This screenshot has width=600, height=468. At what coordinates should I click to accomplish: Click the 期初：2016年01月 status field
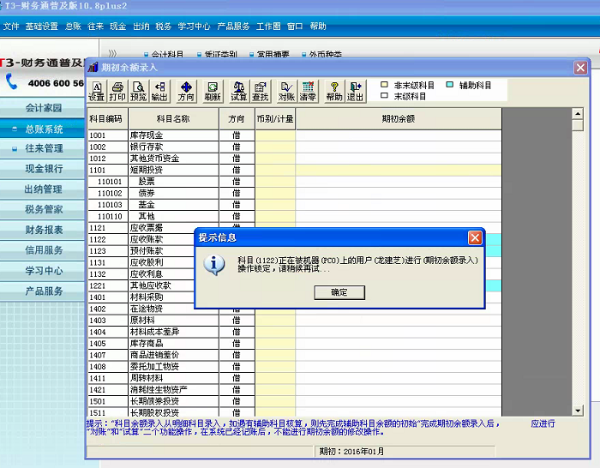(405, 452)
